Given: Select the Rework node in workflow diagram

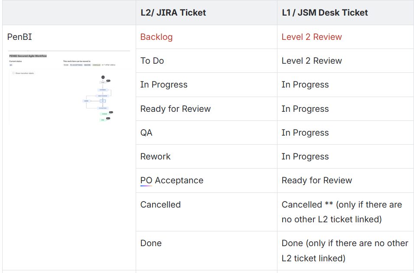Looking at the screenshot, I should pos(86,101).
